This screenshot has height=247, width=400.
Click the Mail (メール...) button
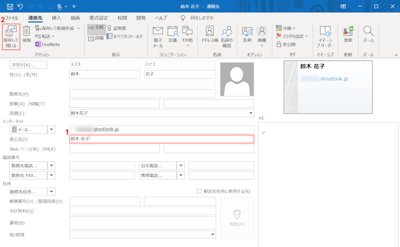(x=28, y=130)
